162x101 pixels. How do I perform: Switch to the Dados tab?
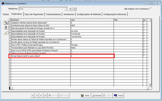pos(6,14)
